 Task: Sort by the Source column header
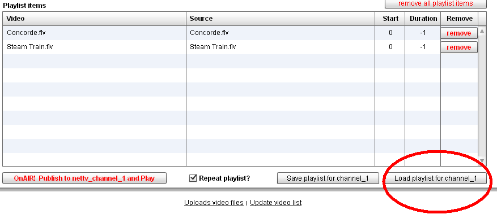tap(281, 19)
